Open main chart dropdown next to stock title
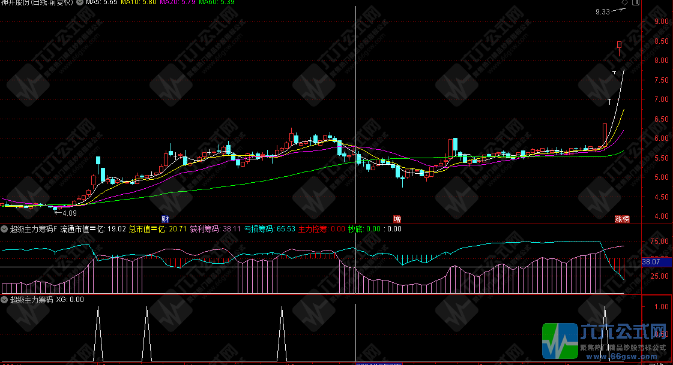673x365 pixels. click(x=80, y=2)
